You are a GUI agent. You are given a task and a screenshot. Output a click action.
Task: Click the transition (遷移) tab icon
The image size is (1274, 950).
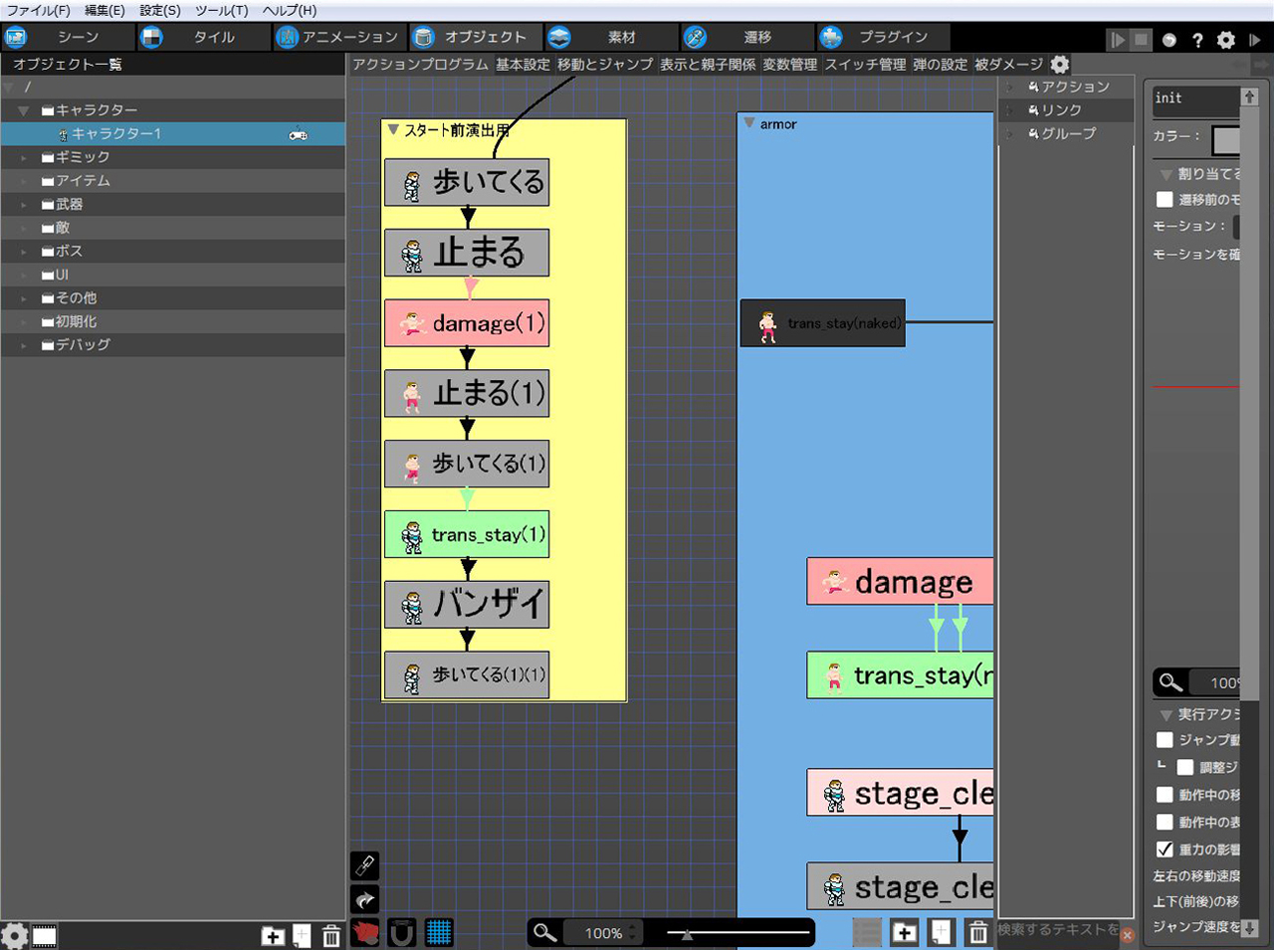tap(695, 38)
